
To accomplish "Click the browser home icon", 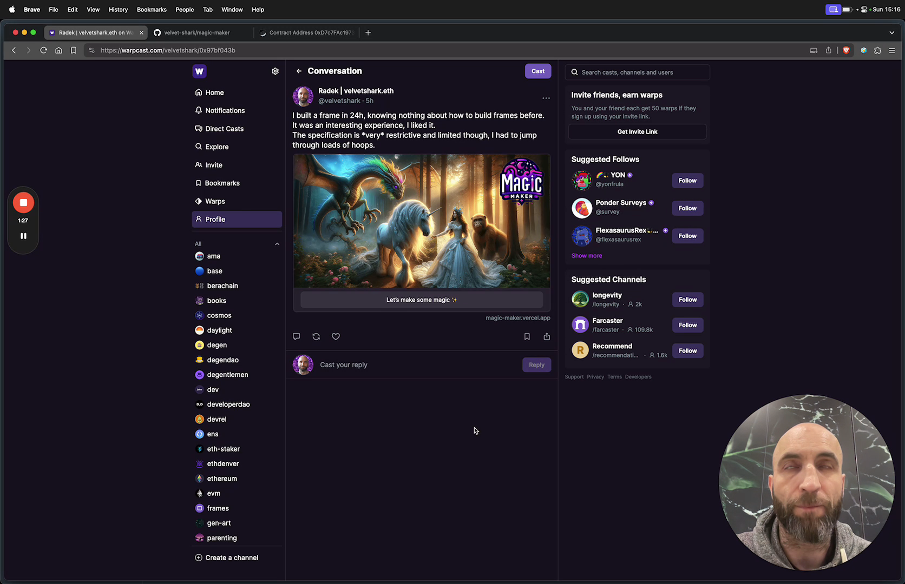I will tap(58, 50).
